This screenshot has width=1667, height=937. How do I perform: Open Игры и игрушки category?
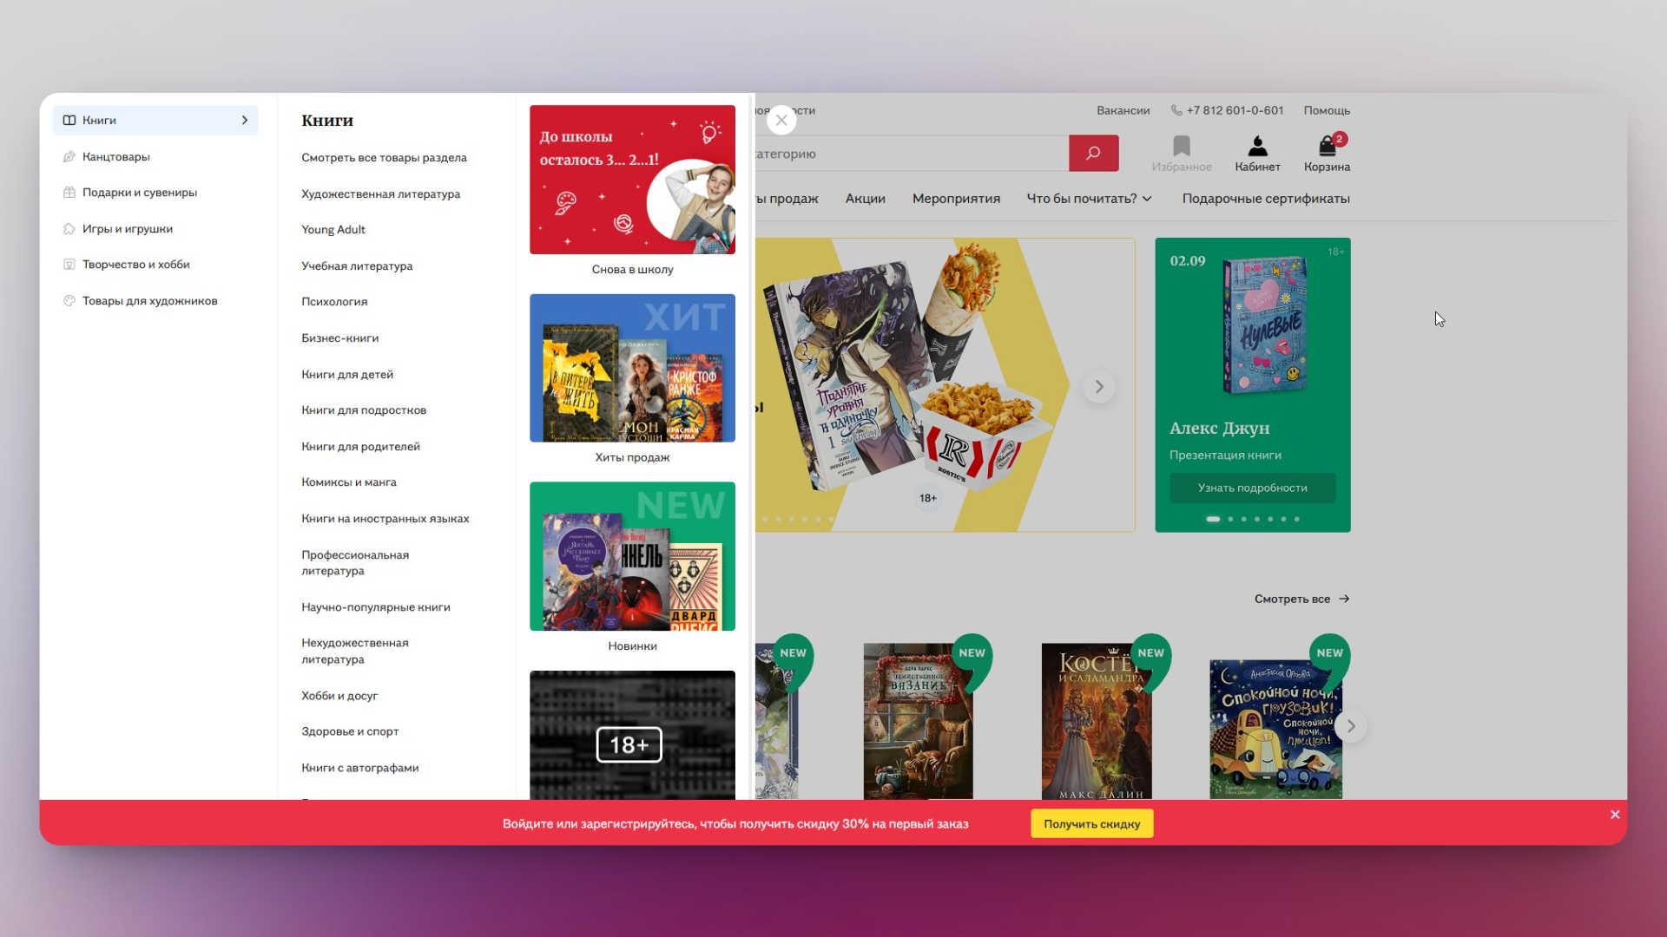(x=127, y=229)
